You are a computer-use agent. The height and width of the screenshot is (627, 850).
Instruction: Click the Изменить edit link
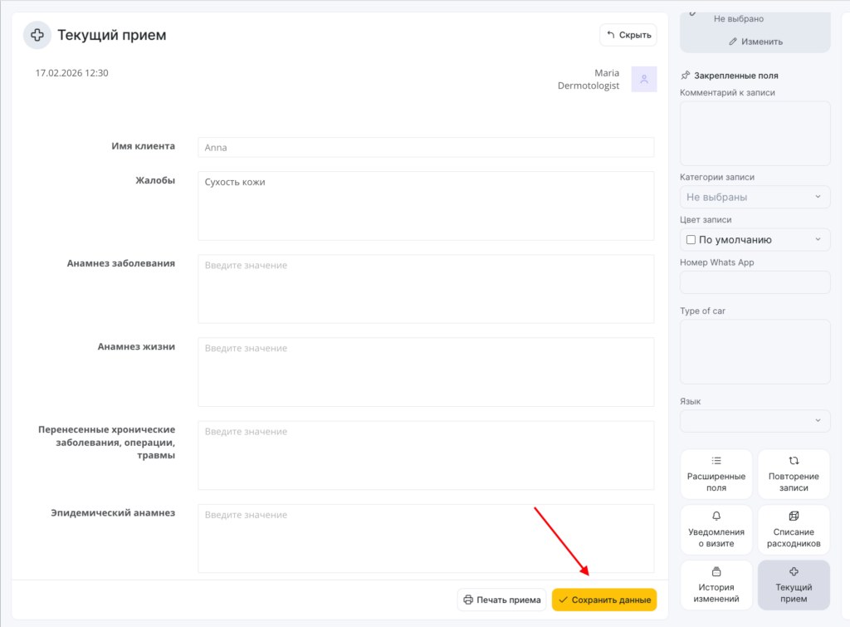(x=755, y=42)
